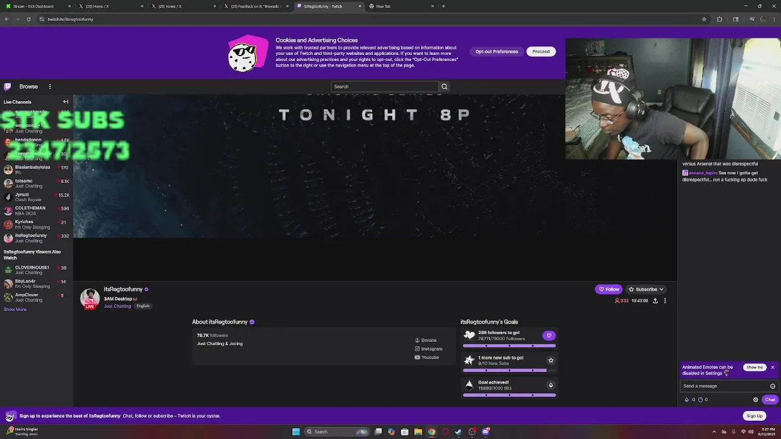The height and width of the screenshot is (439, 781).
Task: Bookmark this page with the star icon
Action: [704, 19]
